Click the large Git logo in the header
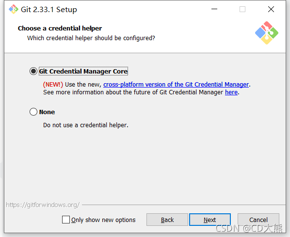Screen dimensions: 290x237 (267, 33)
